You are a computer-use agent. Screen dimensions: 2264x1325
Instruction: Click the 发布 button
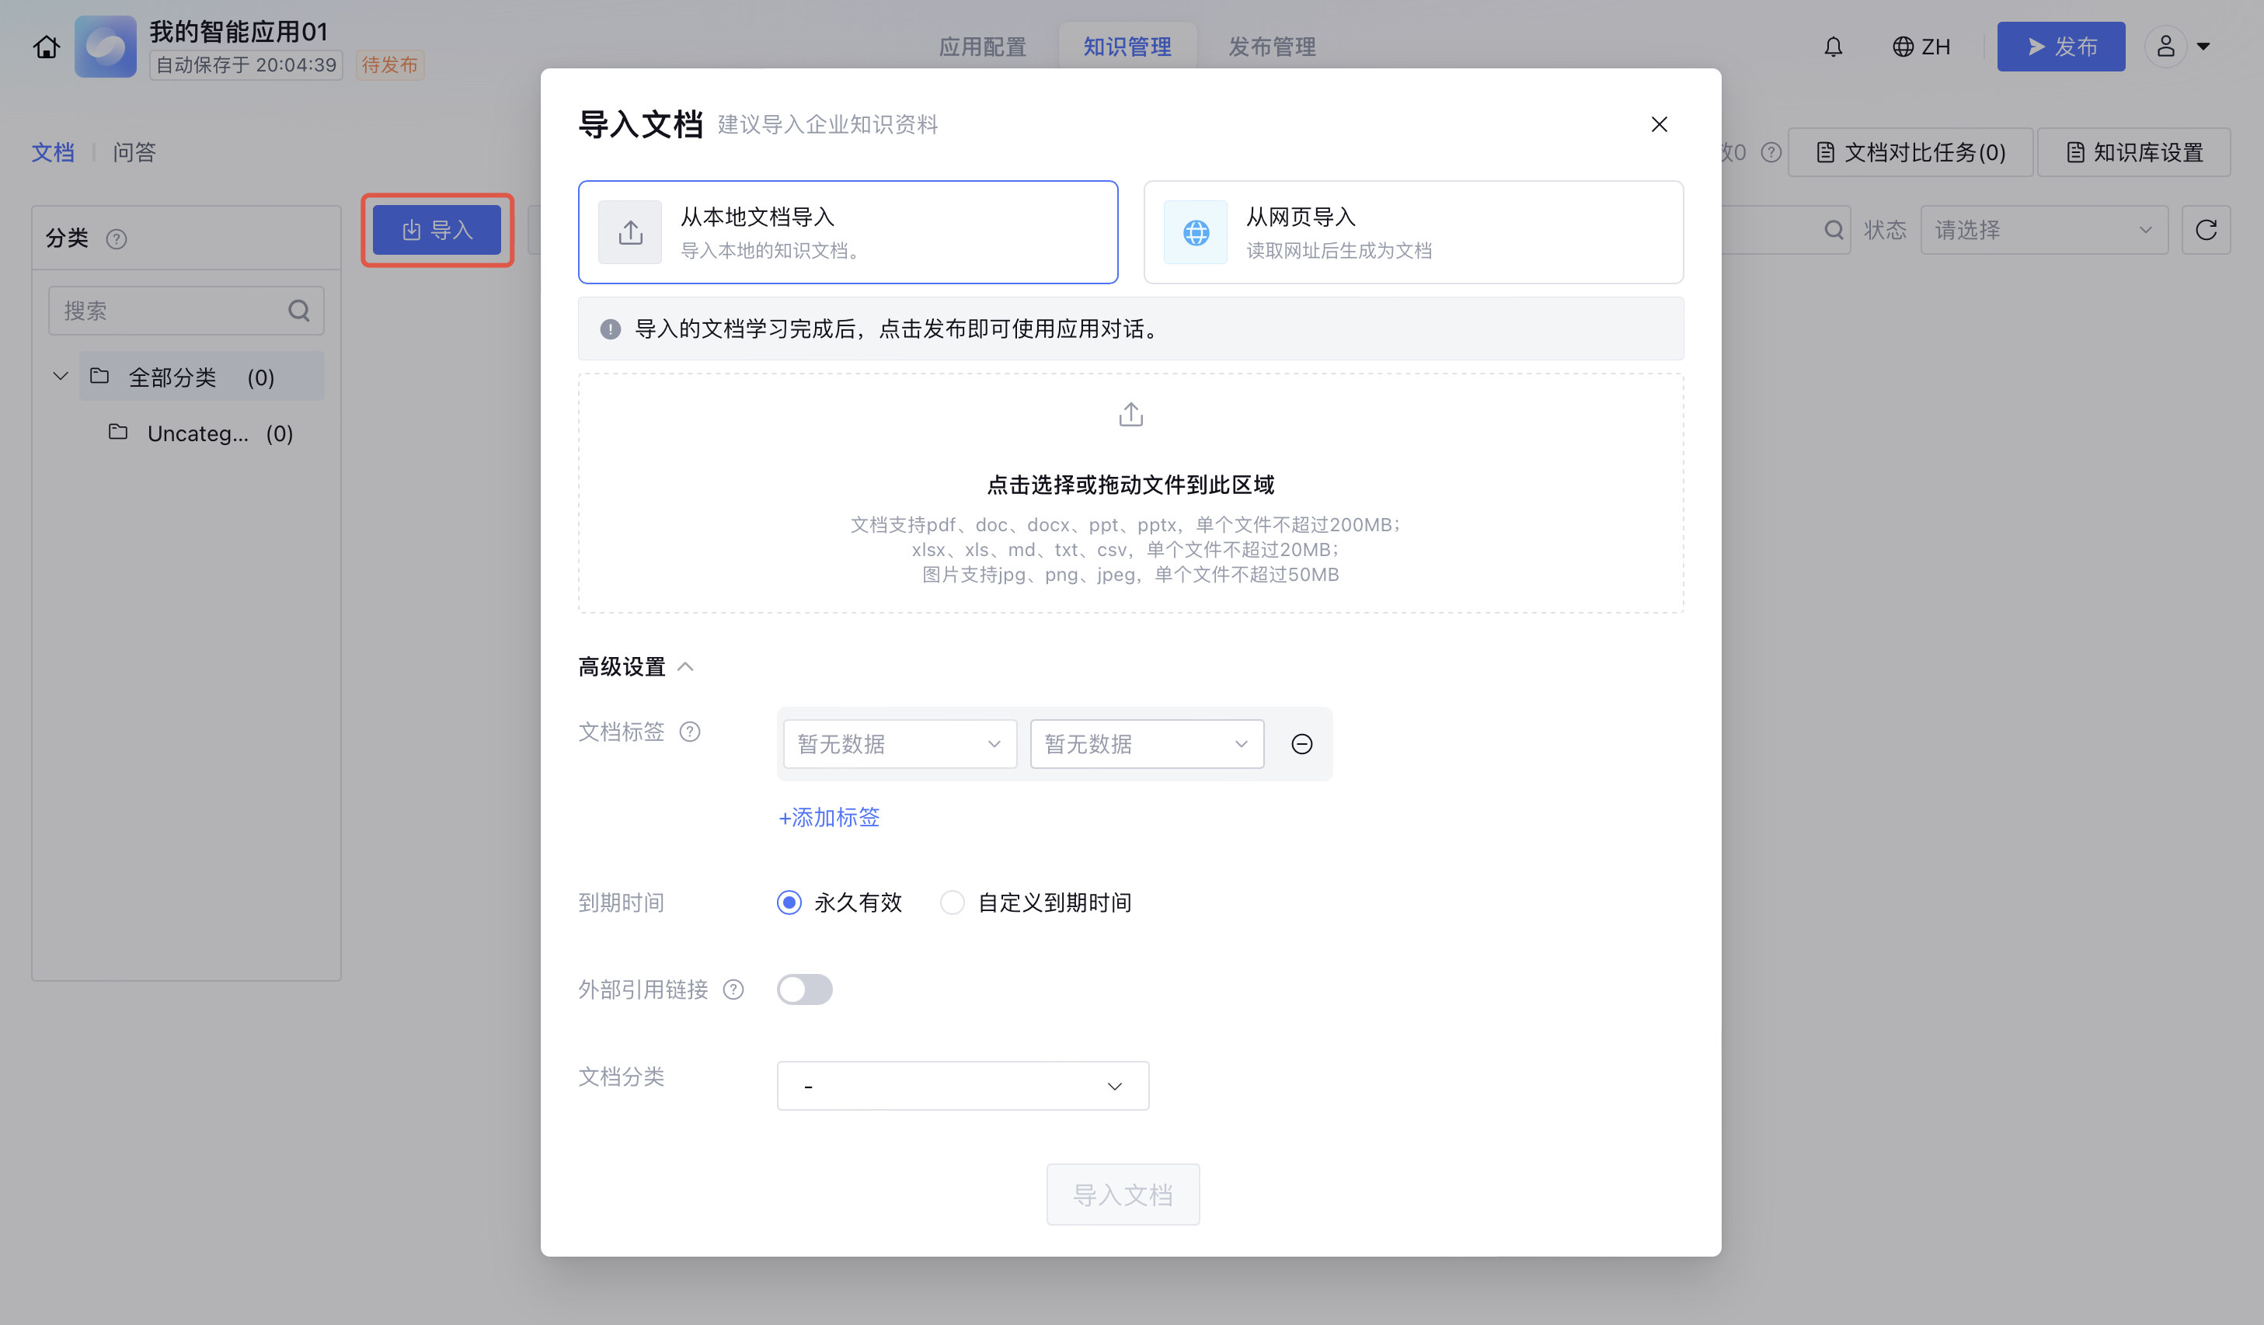click(2060, 47)
